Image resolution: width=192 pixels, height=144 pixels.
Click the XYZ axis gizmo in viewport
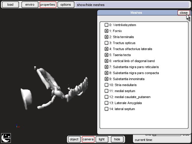(x=18, y=126)
